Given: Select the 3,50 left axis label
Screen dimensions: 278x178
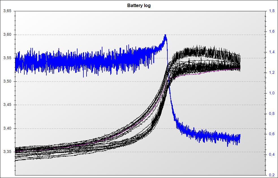Looking at the screenshot, I should (7, 81).
